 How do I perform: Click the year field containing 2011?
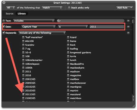pos(107,27)
